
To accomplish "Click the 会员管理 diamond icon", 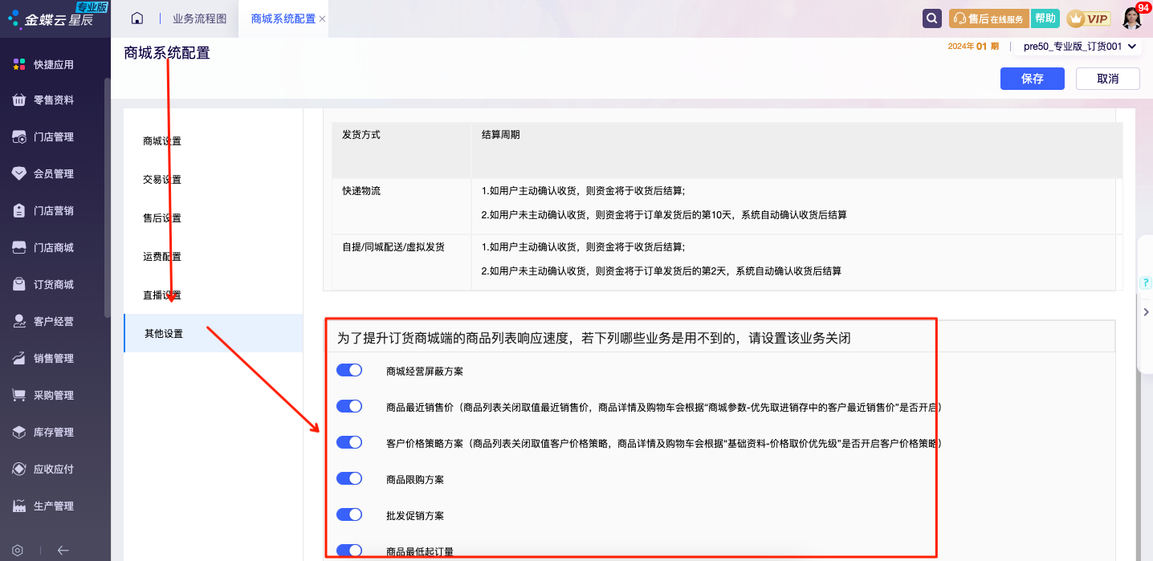I will (19, 173).
